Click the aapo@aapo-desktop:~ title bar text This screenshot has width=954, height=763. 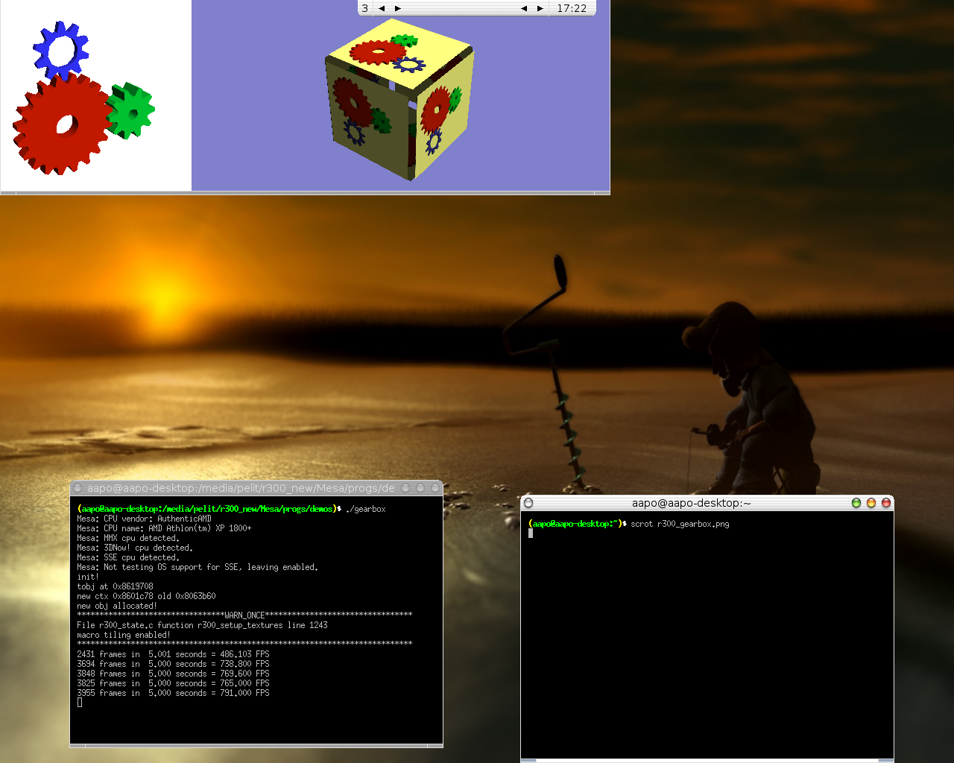coord(691,503)
